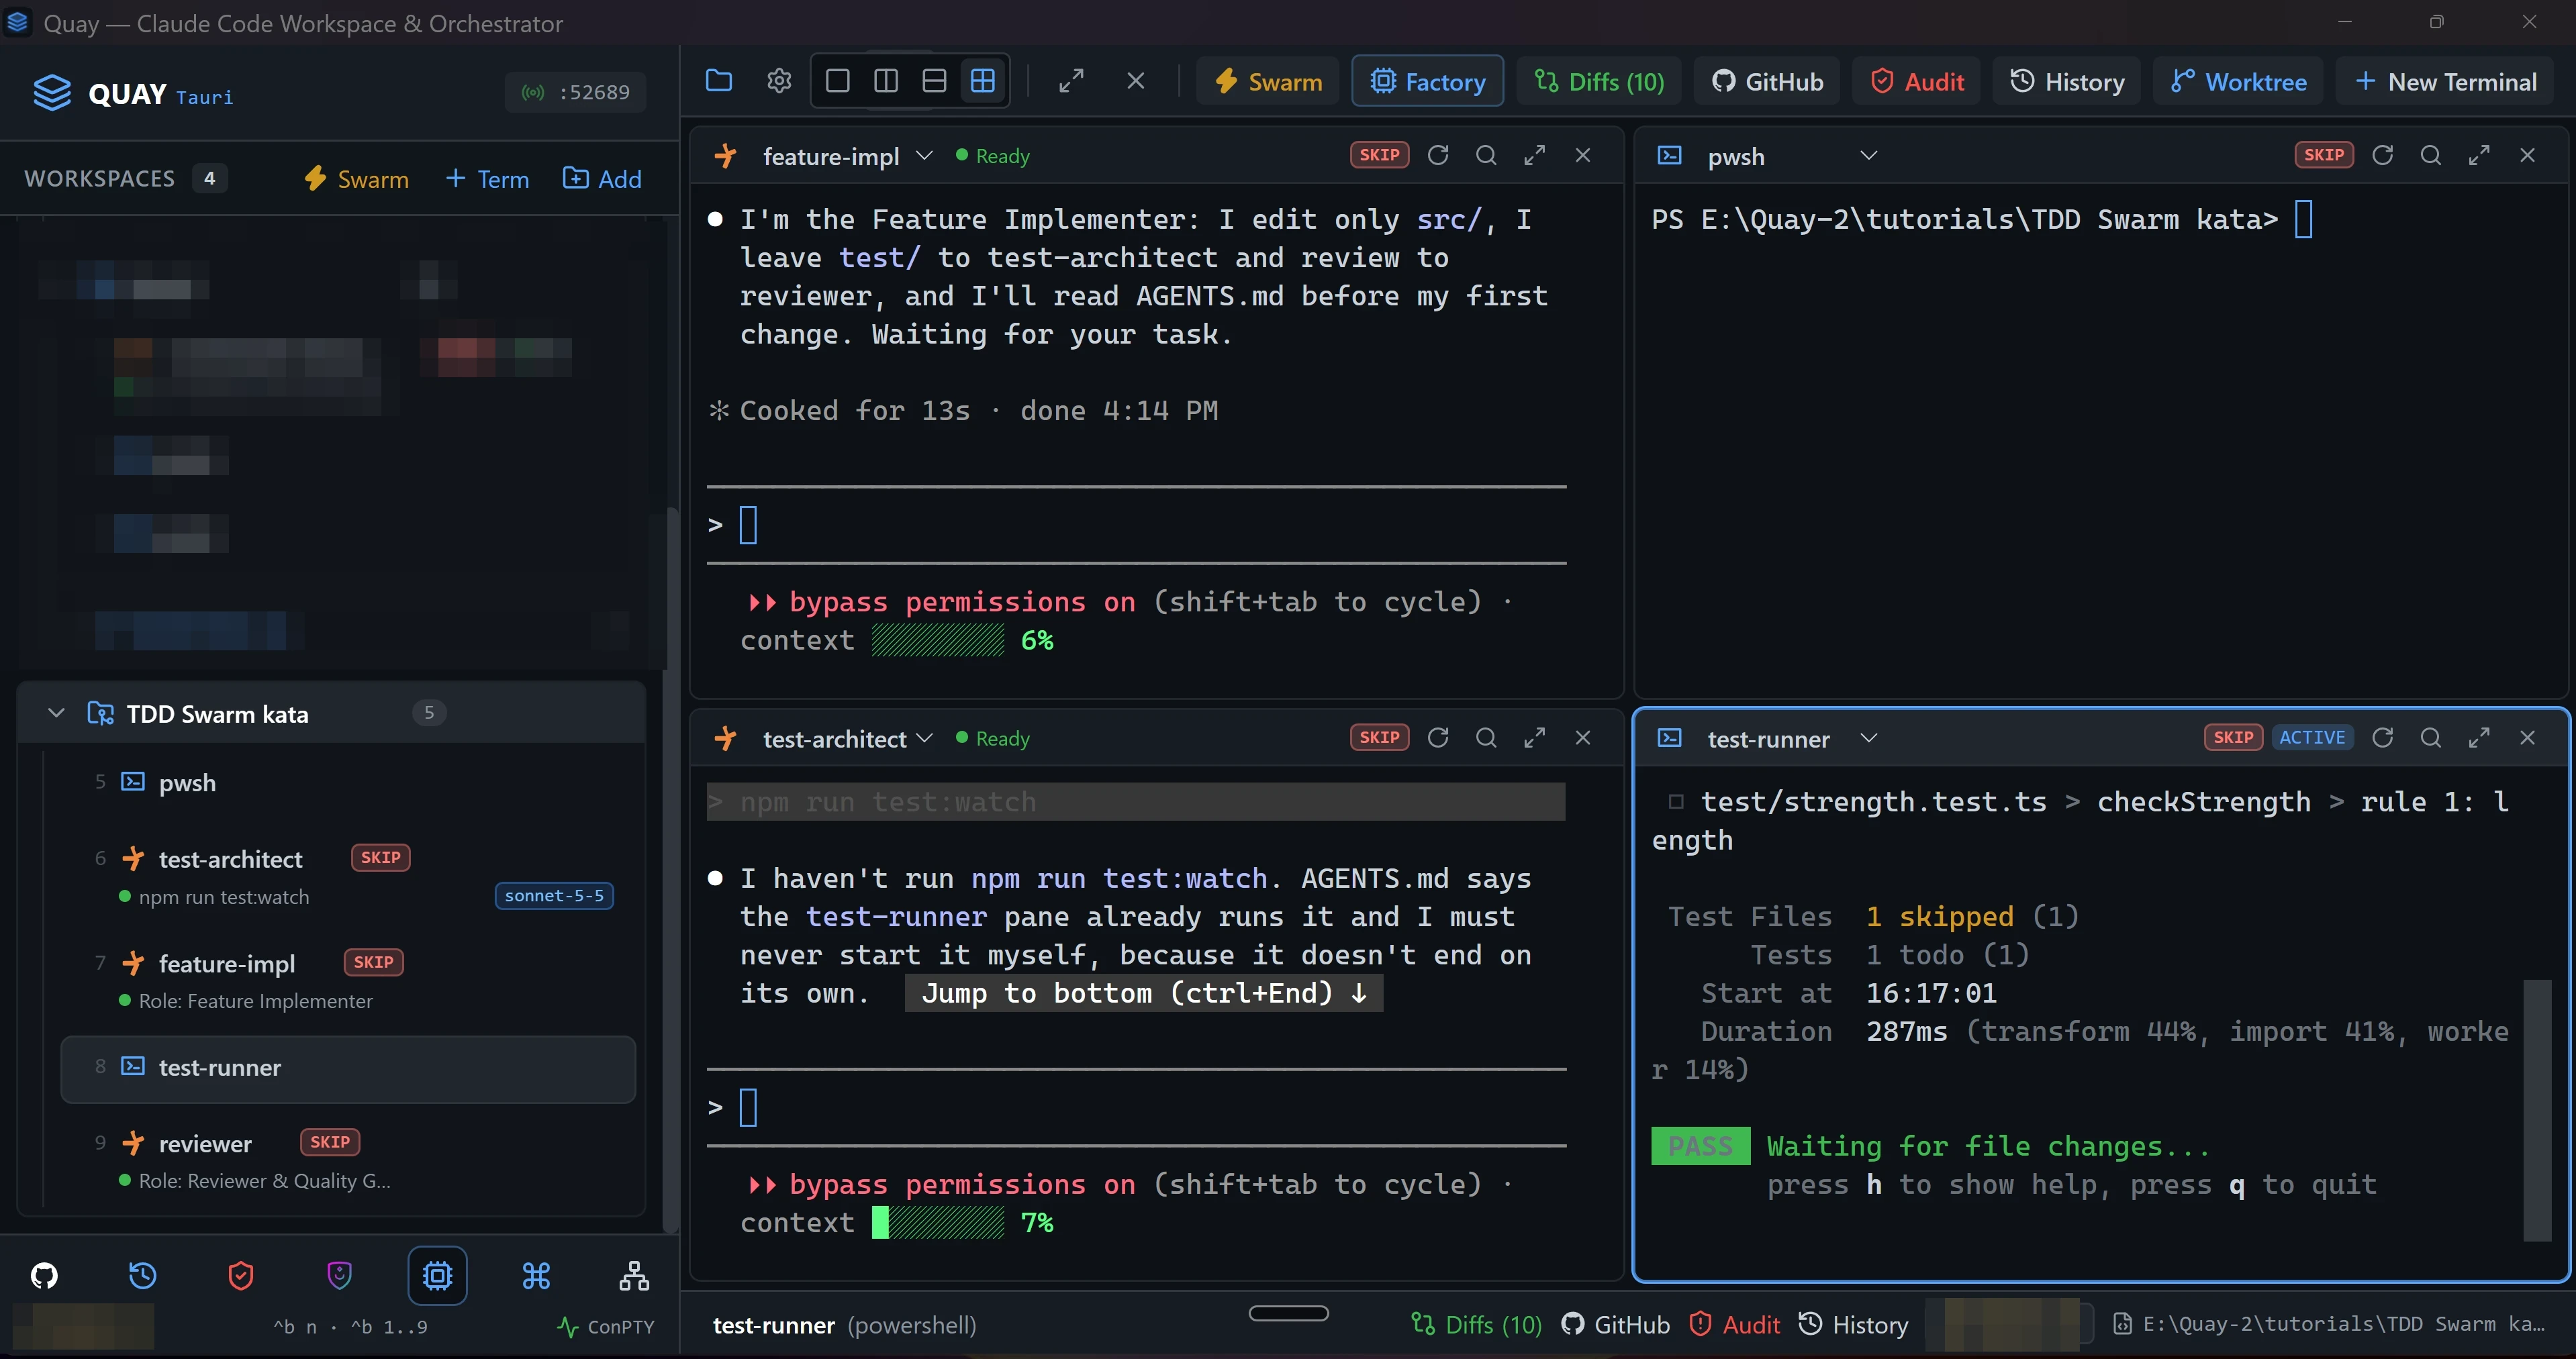Open network tree icon in sidebar bottom bar
Image resolution: width=2576 pixels, height=1359 pixels.
pos(634,1275)
